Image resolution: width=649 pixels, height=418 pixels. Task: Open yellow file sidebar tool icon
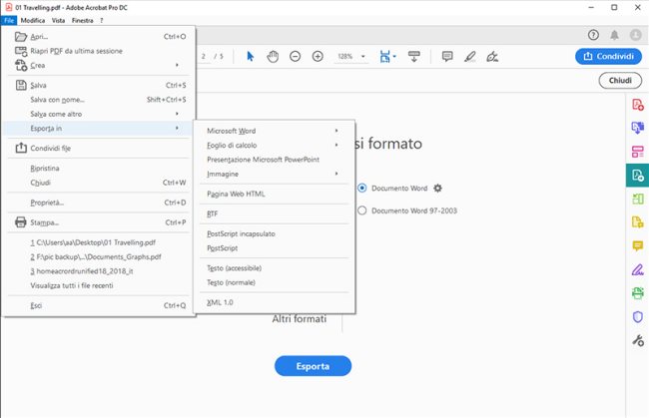637,222
